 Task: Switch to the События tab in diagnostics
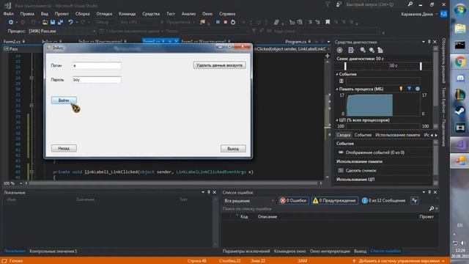(363, 135)
